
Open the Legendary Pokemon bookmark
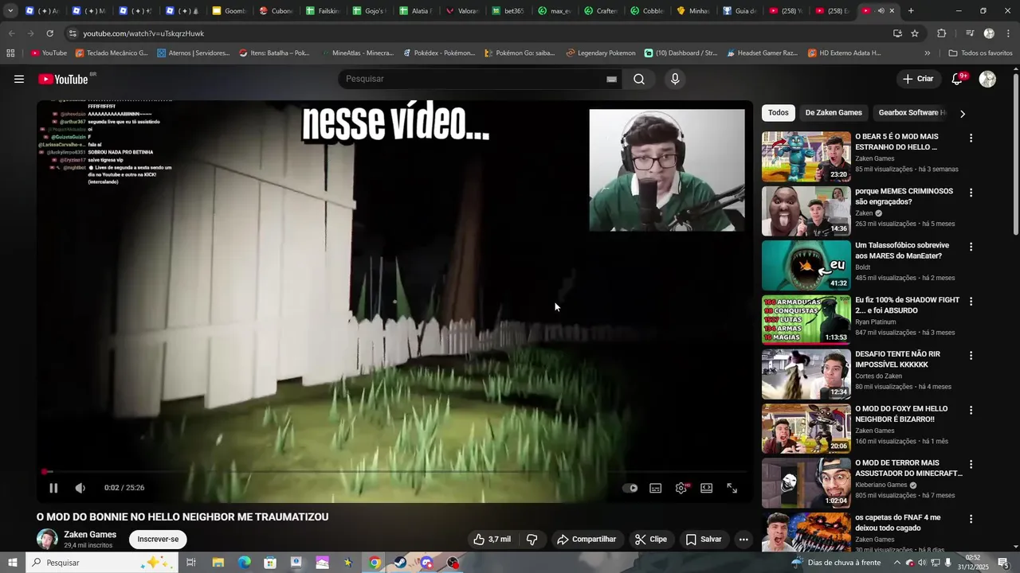pyautogui.click(x=601, y=53)
